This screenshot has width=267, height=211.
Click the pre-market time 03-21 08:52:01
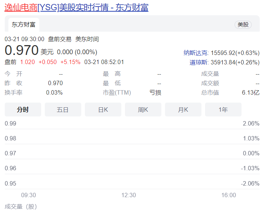coord(104,62)
